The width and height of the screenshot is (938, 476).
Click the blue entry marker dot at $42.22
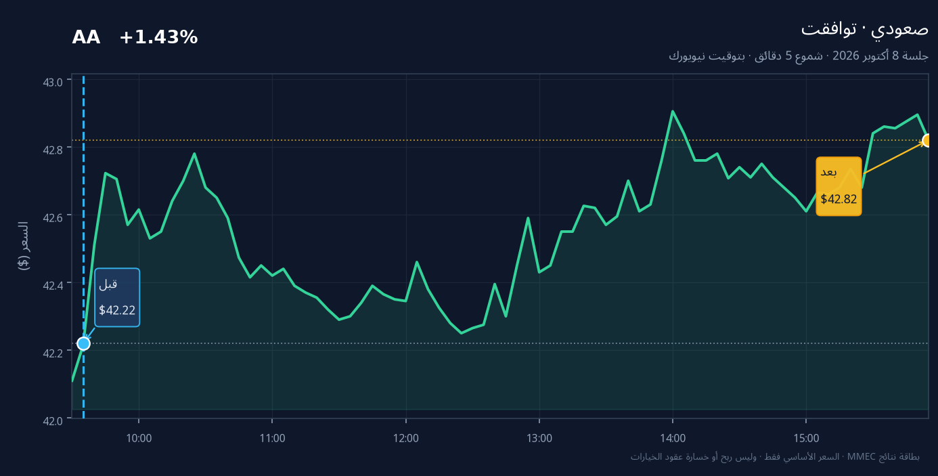[83, 343]
